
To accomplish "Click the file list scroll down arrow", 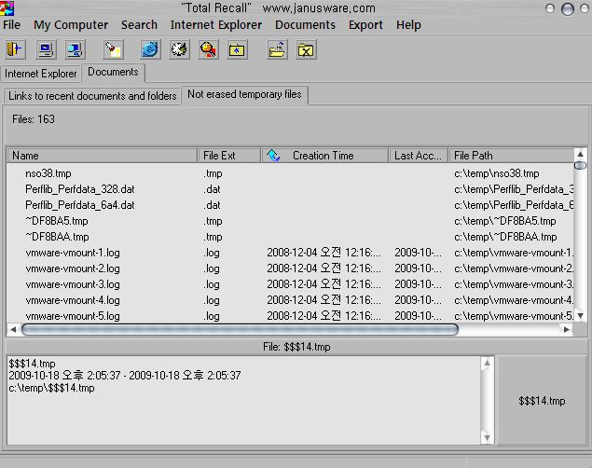I will coord(580,315).
